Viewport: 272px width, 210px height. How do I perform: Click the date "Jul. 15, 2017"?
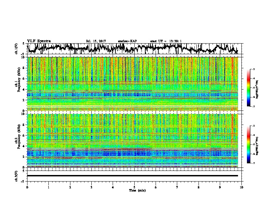(x=96, y=41)
